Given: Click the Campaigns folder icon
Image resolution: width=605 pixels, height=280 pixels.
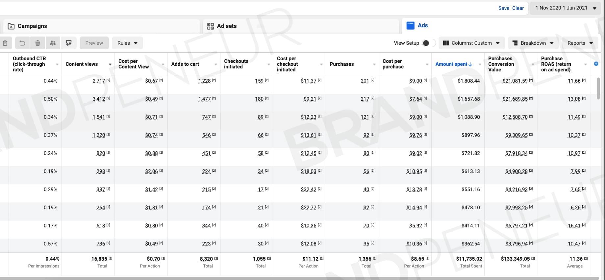Looking at the screenshot, I should pyautogui.click(x=11, y=26).
